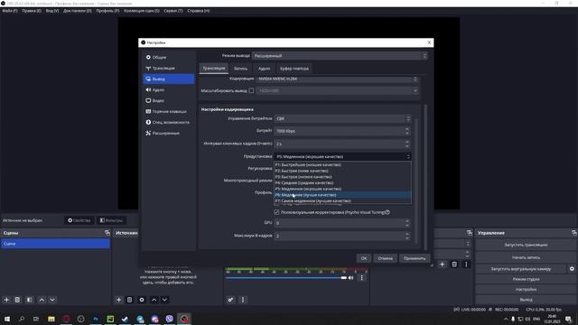578x325 pixels.
Task: Open Steam from Windows taskbar
Action: click(125, 319)
